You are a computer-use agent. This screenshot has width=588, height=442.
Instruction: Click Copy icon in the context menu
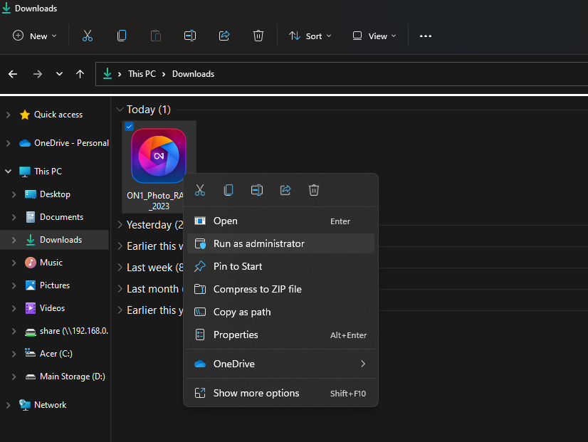pos(229,190)
